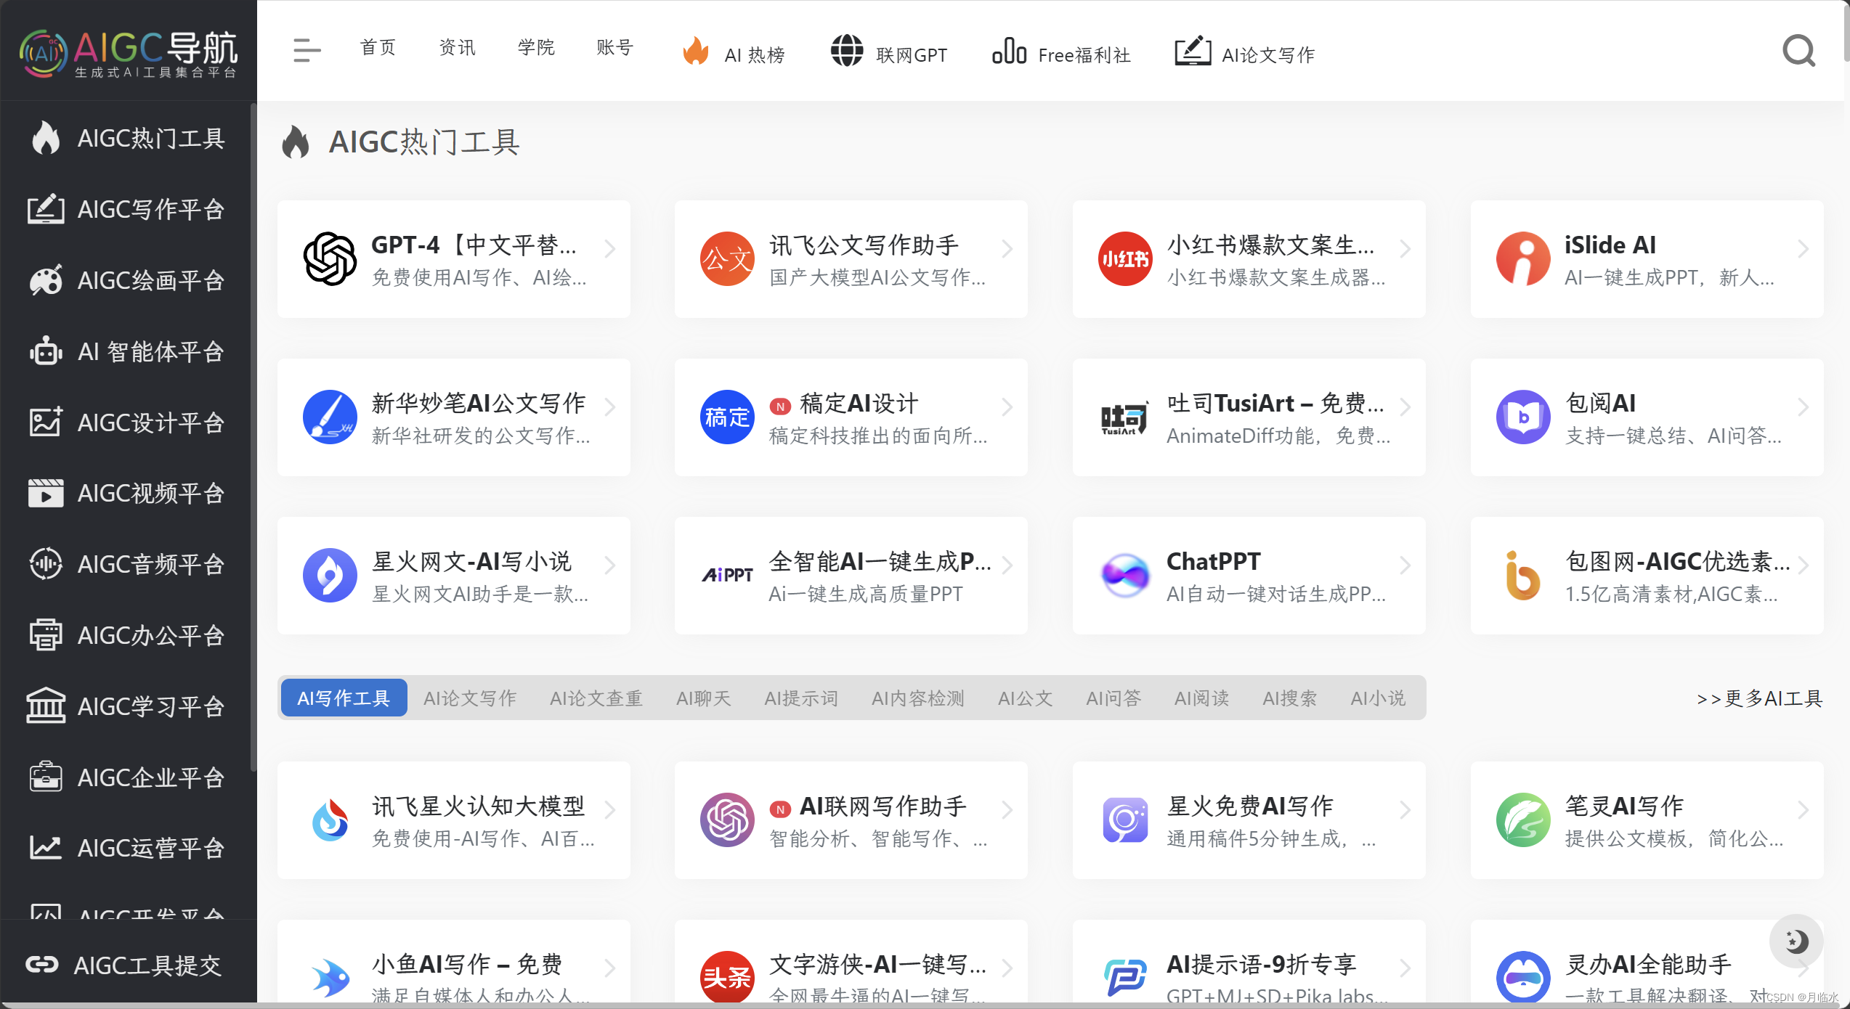Screen dimensions: 1850x1009
Task: Expand the ChatPPT card chevron
Action: tap(1405, 565)
